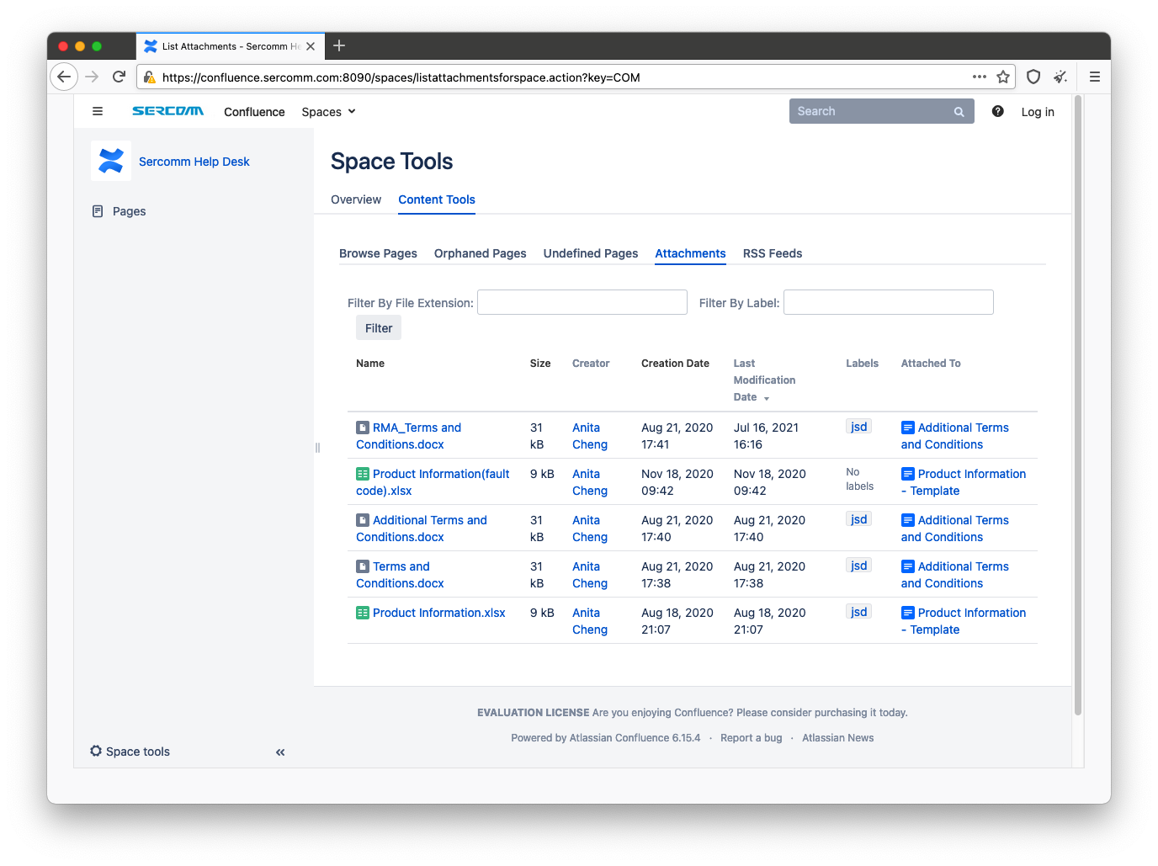The width and height of the screenshot is (1158, 866).
Task: Open the Undefined Pages tab
Action: (591, 253)
